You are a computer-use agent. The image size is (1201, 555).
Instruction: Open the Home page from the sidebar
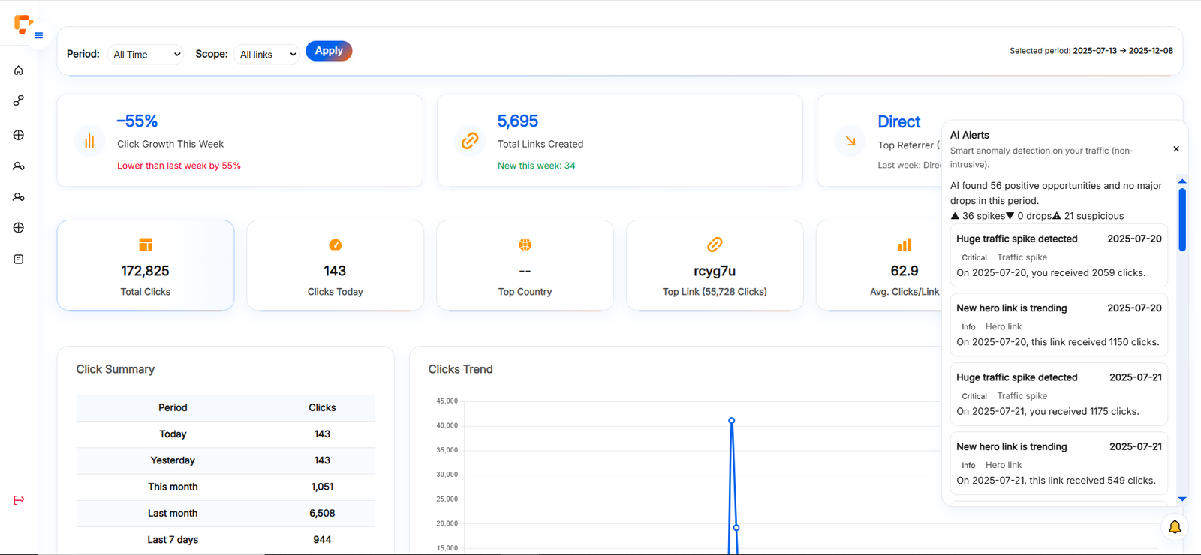(x=19, y=70)
